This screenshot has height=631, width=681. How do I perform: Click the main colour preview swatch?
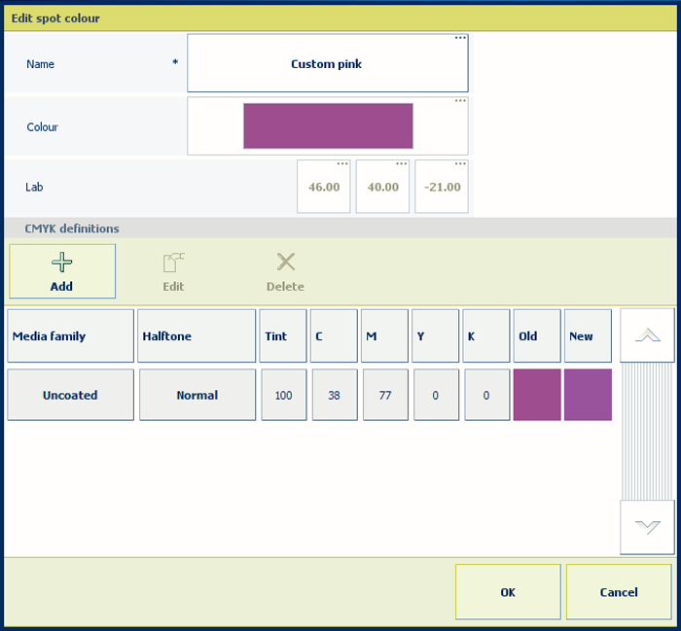[x=328, y=126]
